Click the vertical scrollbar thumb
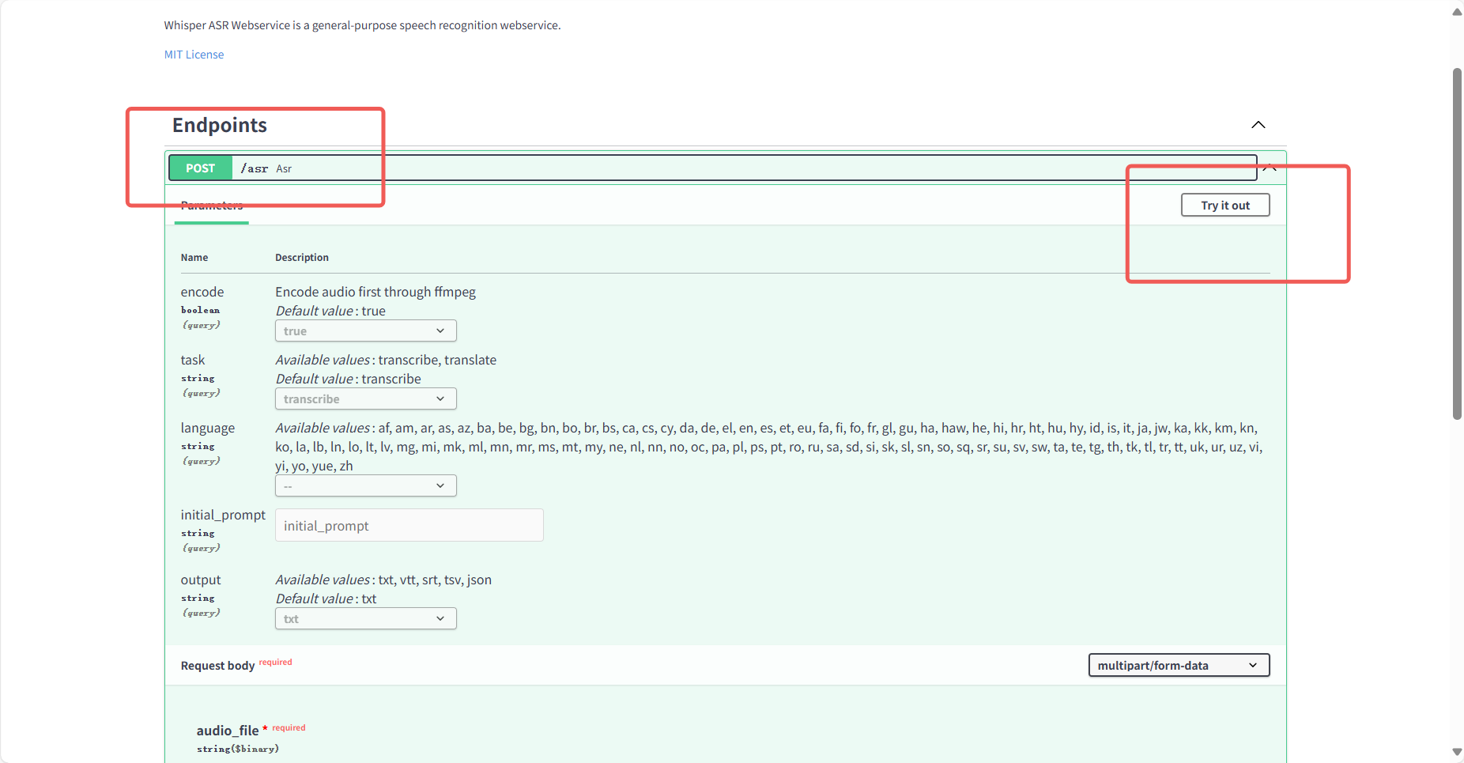The image size is (1464, 763). tap(1457, 244)
